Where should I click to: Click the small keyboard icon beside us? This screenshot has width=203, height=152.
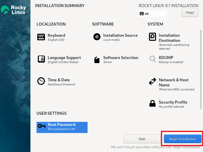tap(142, 13)
